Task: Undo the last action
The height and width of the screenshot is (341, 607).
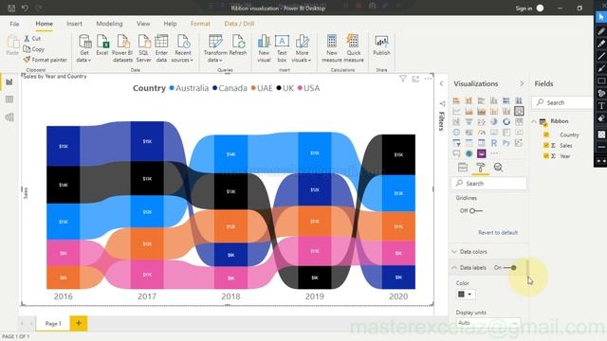Action: (25, 8)
